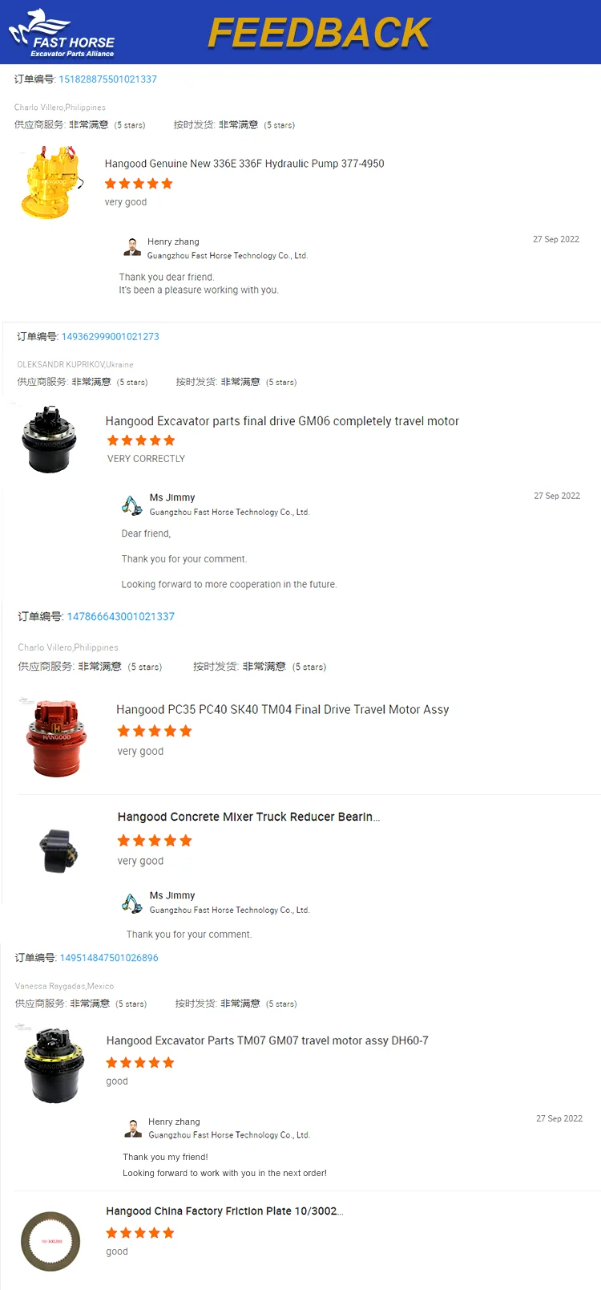Click the yellow hydraulic pump thumbnail
This screenshot has height=1290, width=601.
point(51,183)
